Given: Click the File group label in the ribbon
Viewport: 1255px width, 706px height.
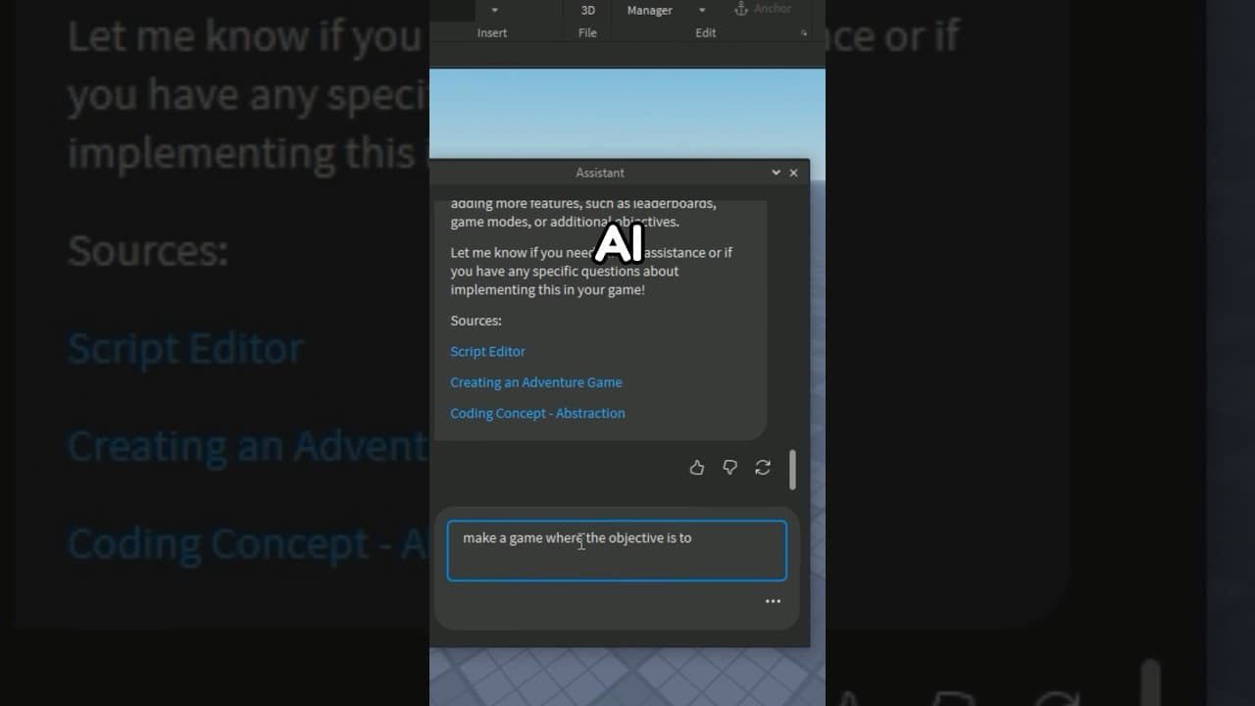Looking at the screenshot, I should click(587, 33).
